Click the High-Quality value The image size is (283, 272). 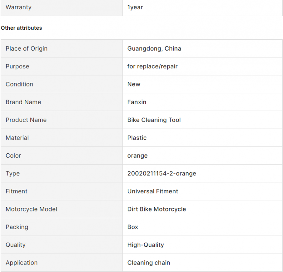[x=145, y=245]
